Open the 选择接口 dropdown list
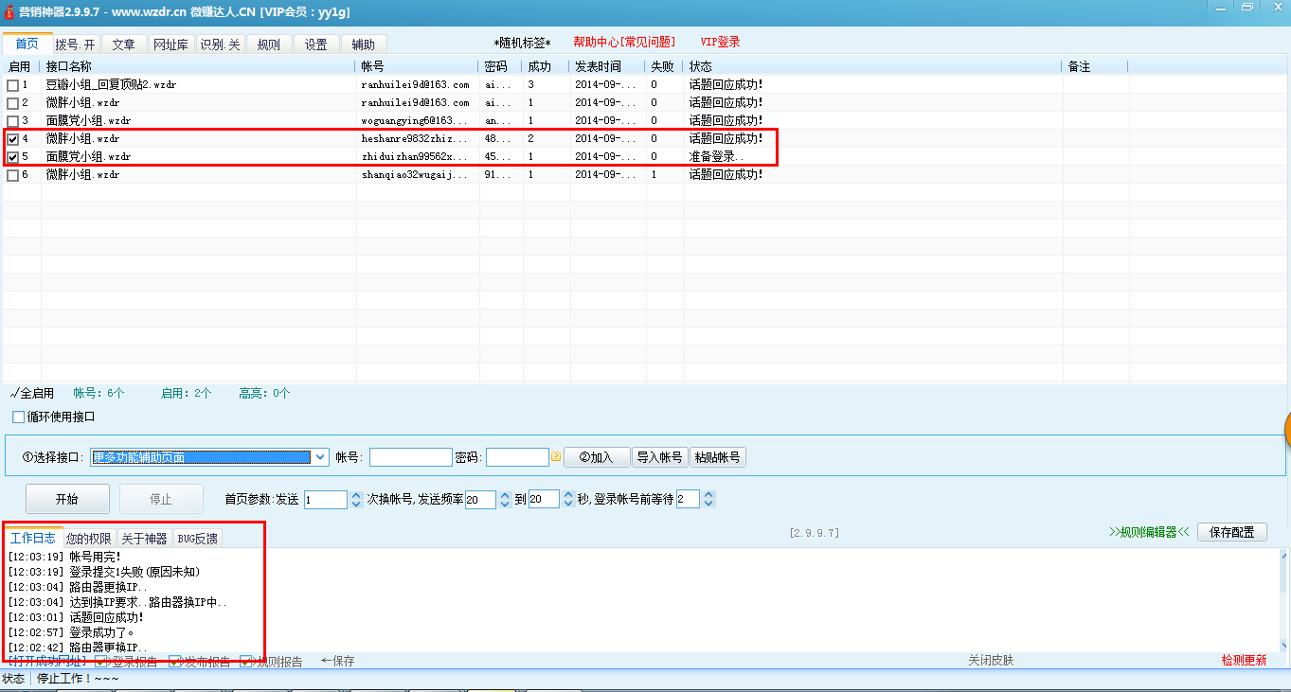This screenshot has width=1291, height=692. click(320, 457)
